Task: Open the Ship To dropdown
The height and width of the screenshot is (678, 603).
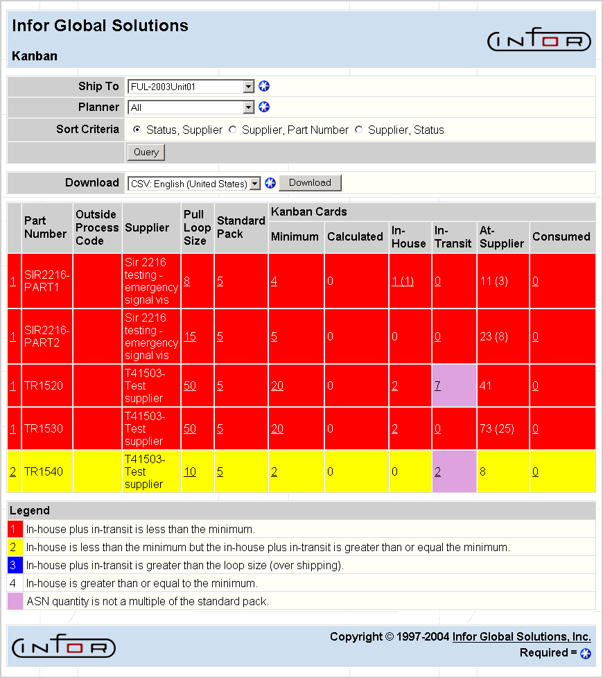Action: click(191, 87)
